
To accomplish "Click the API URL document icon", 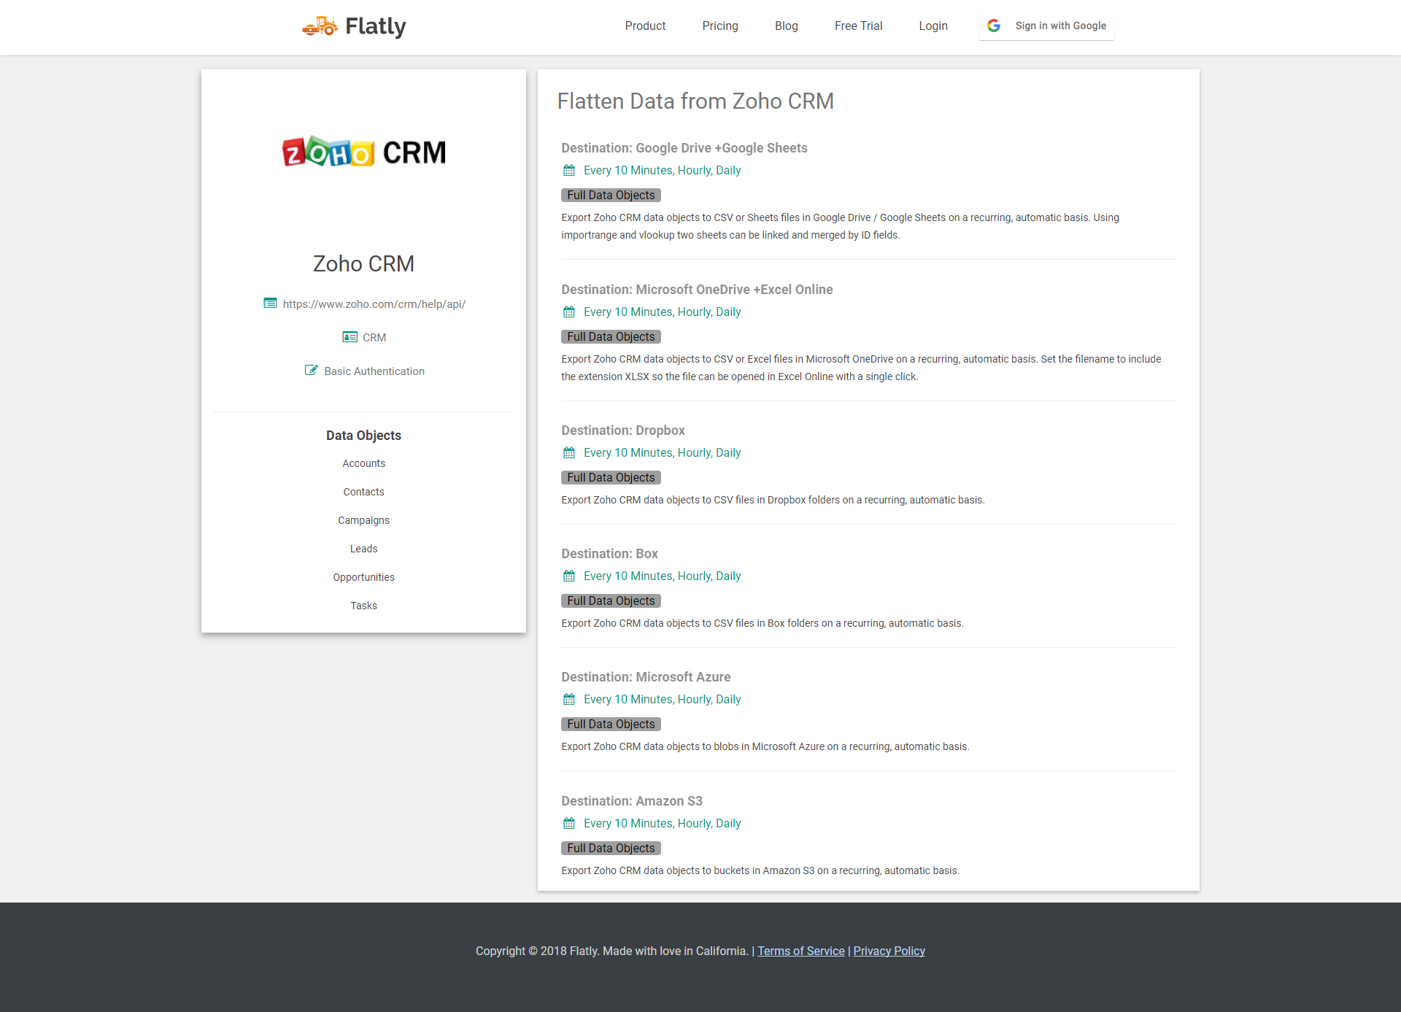I will coord(270,304).
